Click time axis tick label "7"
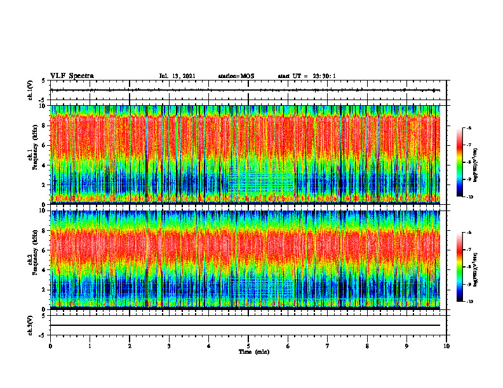503x388 pixels. [328, 346]
